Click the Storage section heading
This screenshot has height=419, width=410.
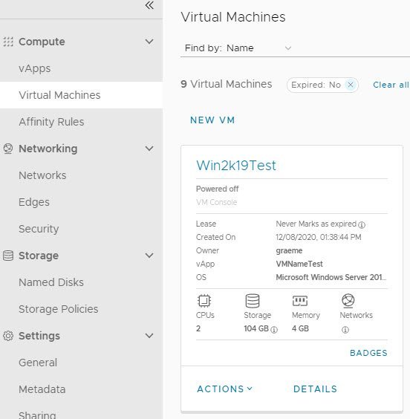tap(39, 256)
